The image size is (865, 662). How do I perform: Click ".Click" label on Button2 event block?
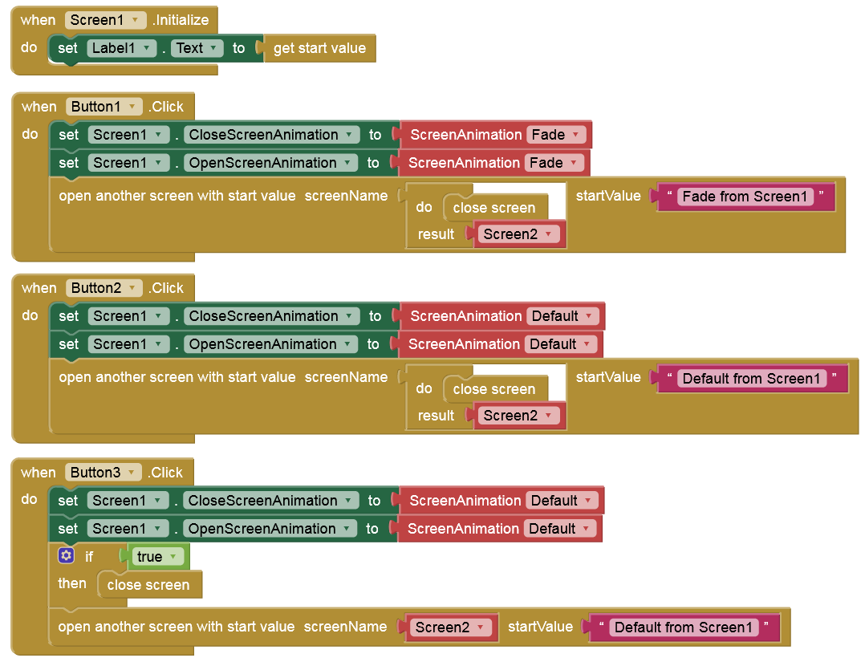(x=166, y=288)
